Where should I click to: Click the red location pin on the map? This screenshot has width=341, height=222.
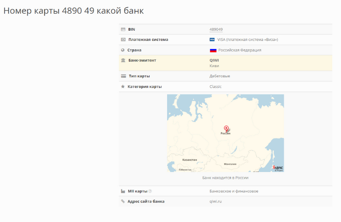(x=226, y=128)
